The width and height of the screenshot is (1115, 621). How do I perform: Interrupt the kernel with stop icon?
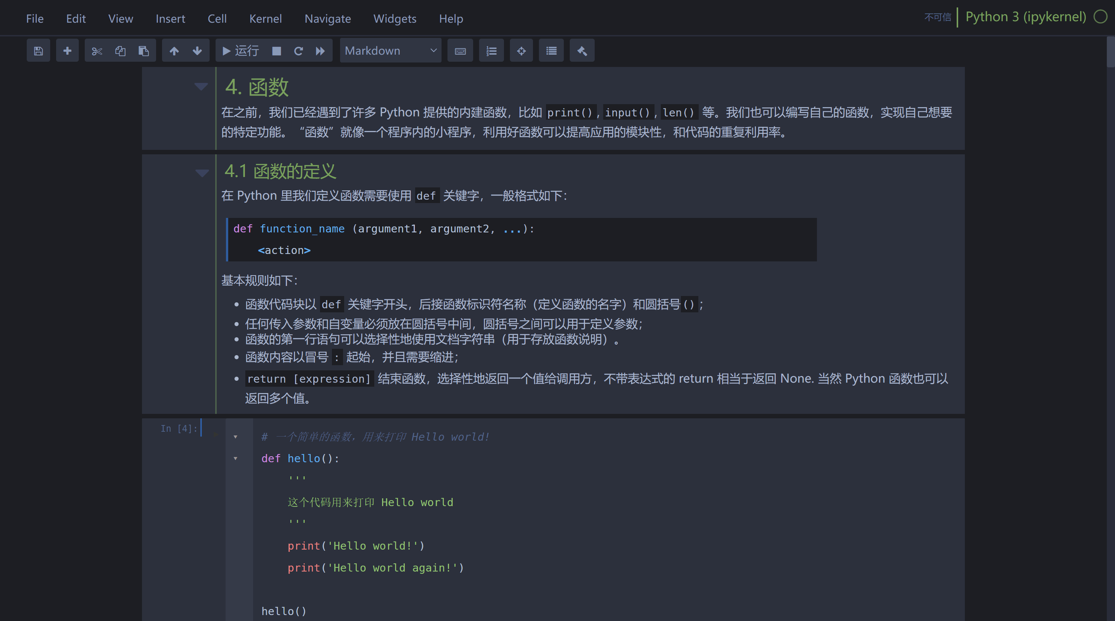pos(277,51)
